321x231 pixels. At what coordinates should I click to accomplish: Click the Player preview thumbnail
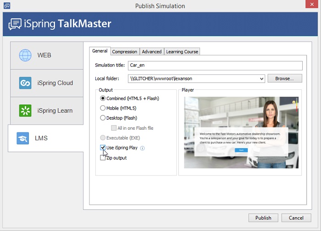click(241, 132)
